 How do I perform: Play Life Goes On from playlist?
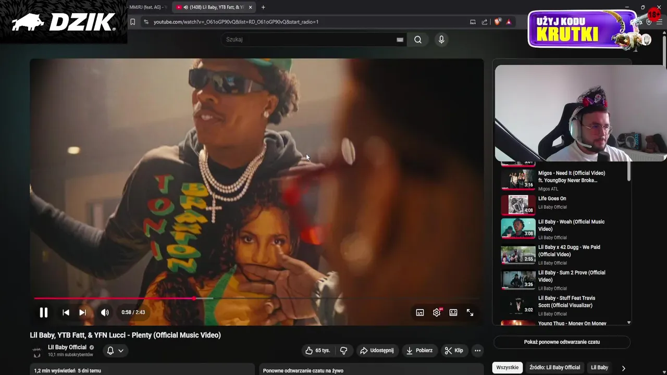[x=552, y=198]
